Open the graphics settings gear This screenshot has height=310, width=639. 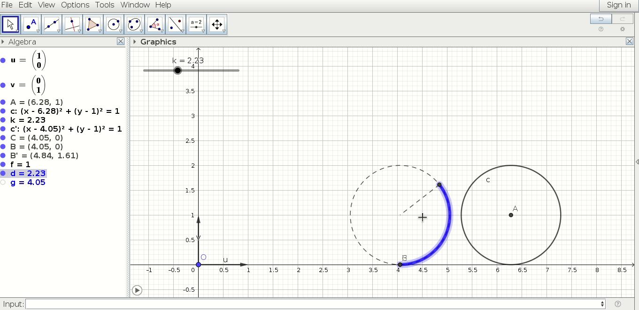623,29
